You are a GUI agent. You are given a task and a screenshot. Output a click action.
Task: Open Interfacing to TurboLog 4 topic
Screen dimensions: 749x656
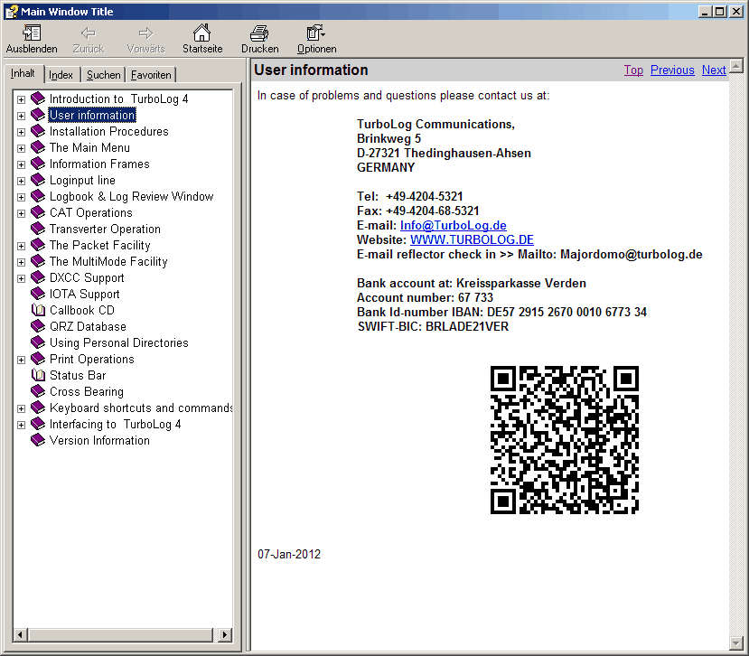[x=115, y=424]
